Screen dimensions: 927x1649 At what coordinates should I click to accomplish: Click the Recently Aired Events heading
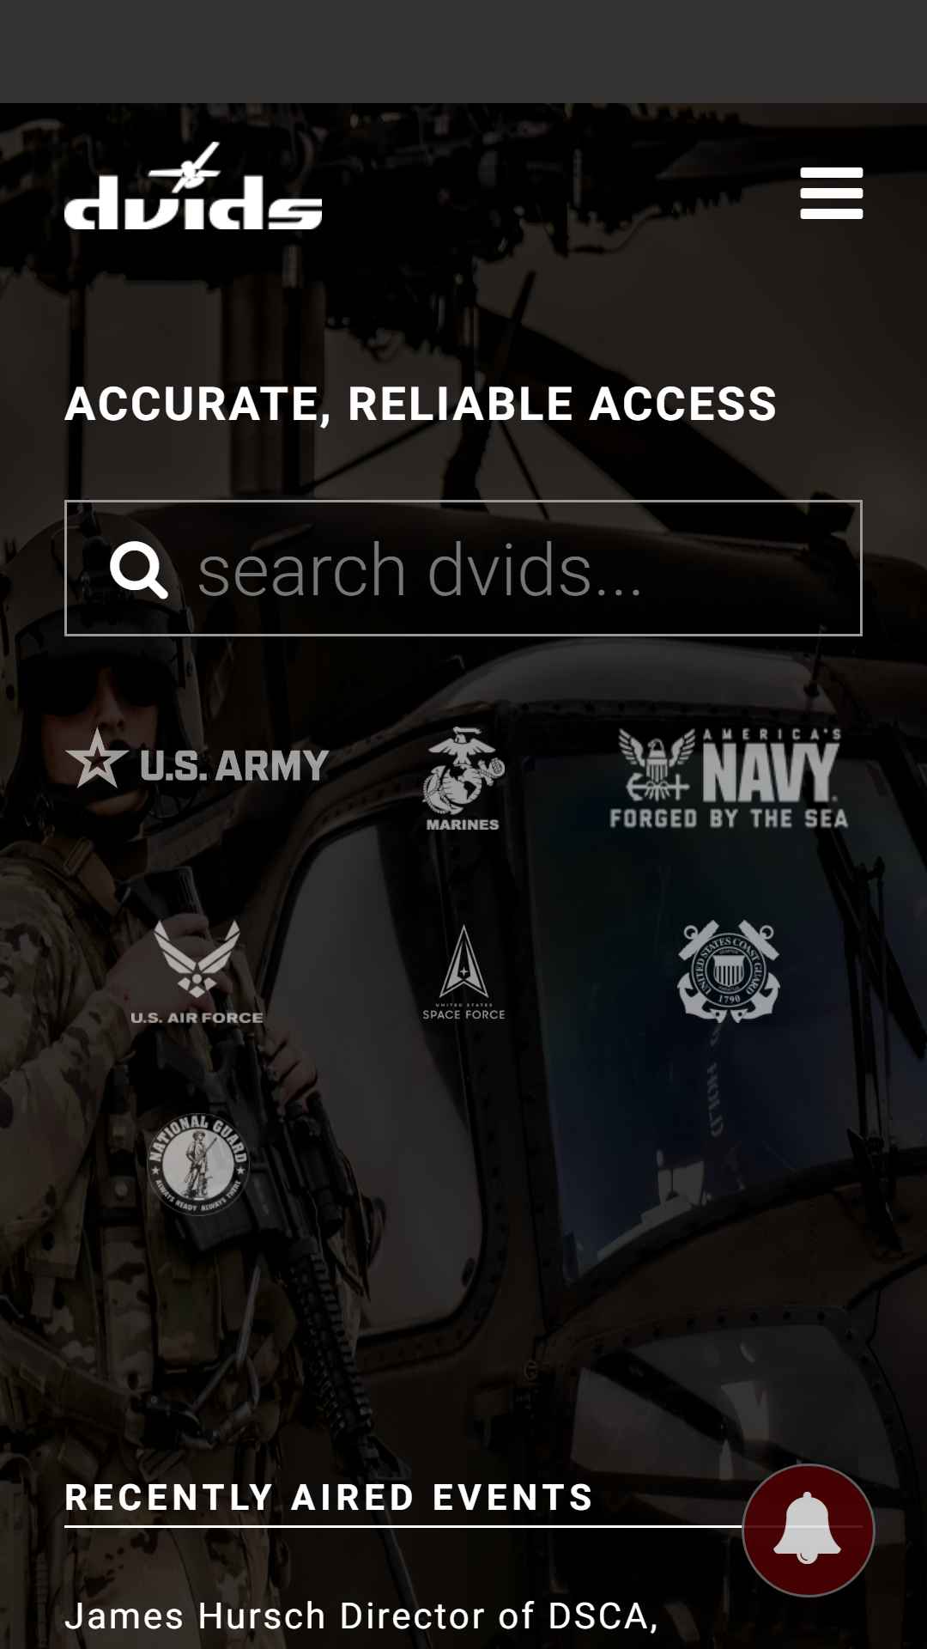coord(329,1497)
